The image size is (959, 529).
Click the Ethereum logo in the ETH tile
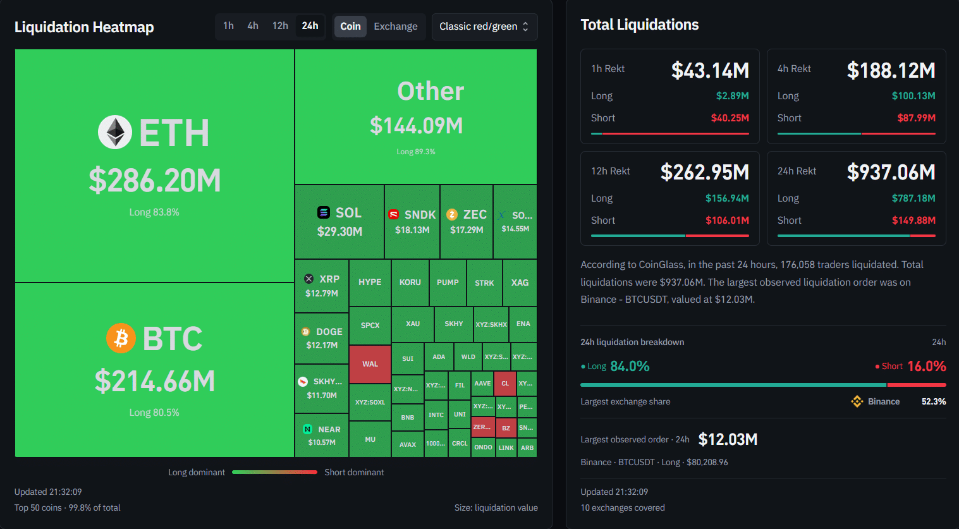[115, 132]
